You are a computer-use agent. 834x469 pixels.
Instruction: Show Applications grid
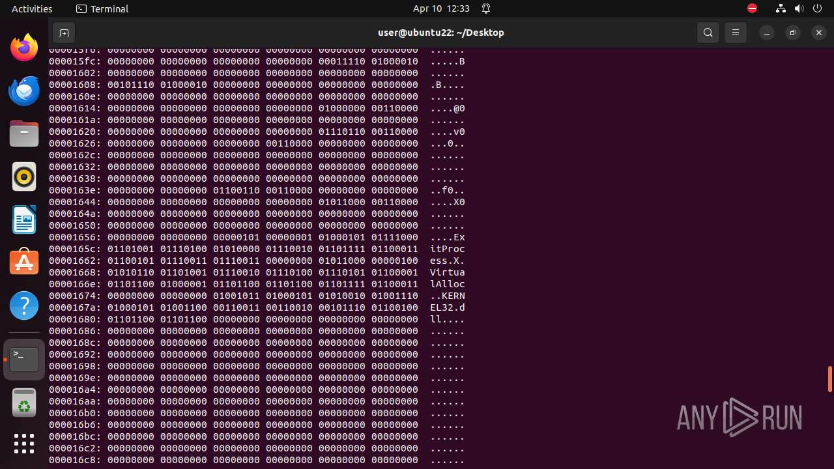pos(24,444)
